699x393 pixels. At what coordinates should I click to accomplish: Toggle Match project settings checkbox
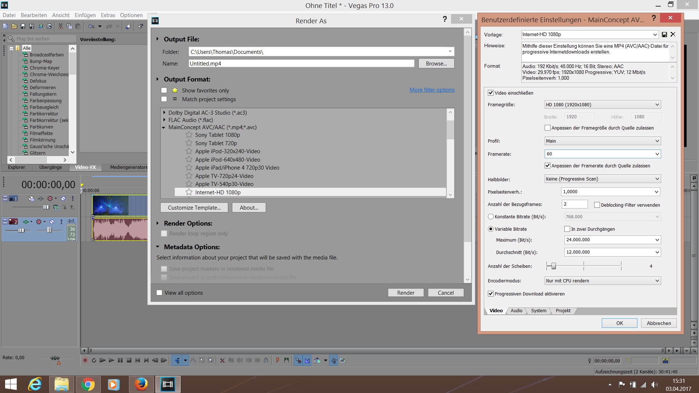click(164, 99)
